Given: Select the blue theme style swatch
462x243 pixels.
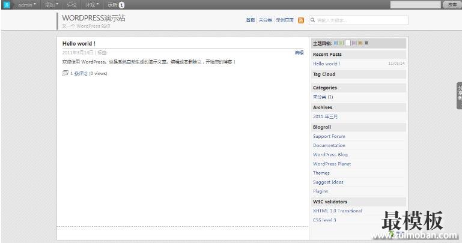Looking at the screenshot, I should point(336,43).
